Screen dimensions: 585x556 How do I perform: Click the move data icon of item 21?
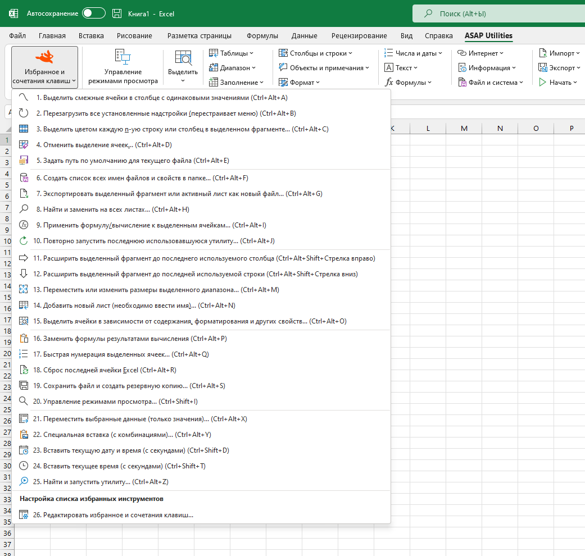(x=24, y=418)
